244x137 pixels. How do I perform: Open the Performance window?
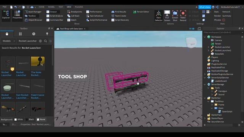click(x=94, y=12)
